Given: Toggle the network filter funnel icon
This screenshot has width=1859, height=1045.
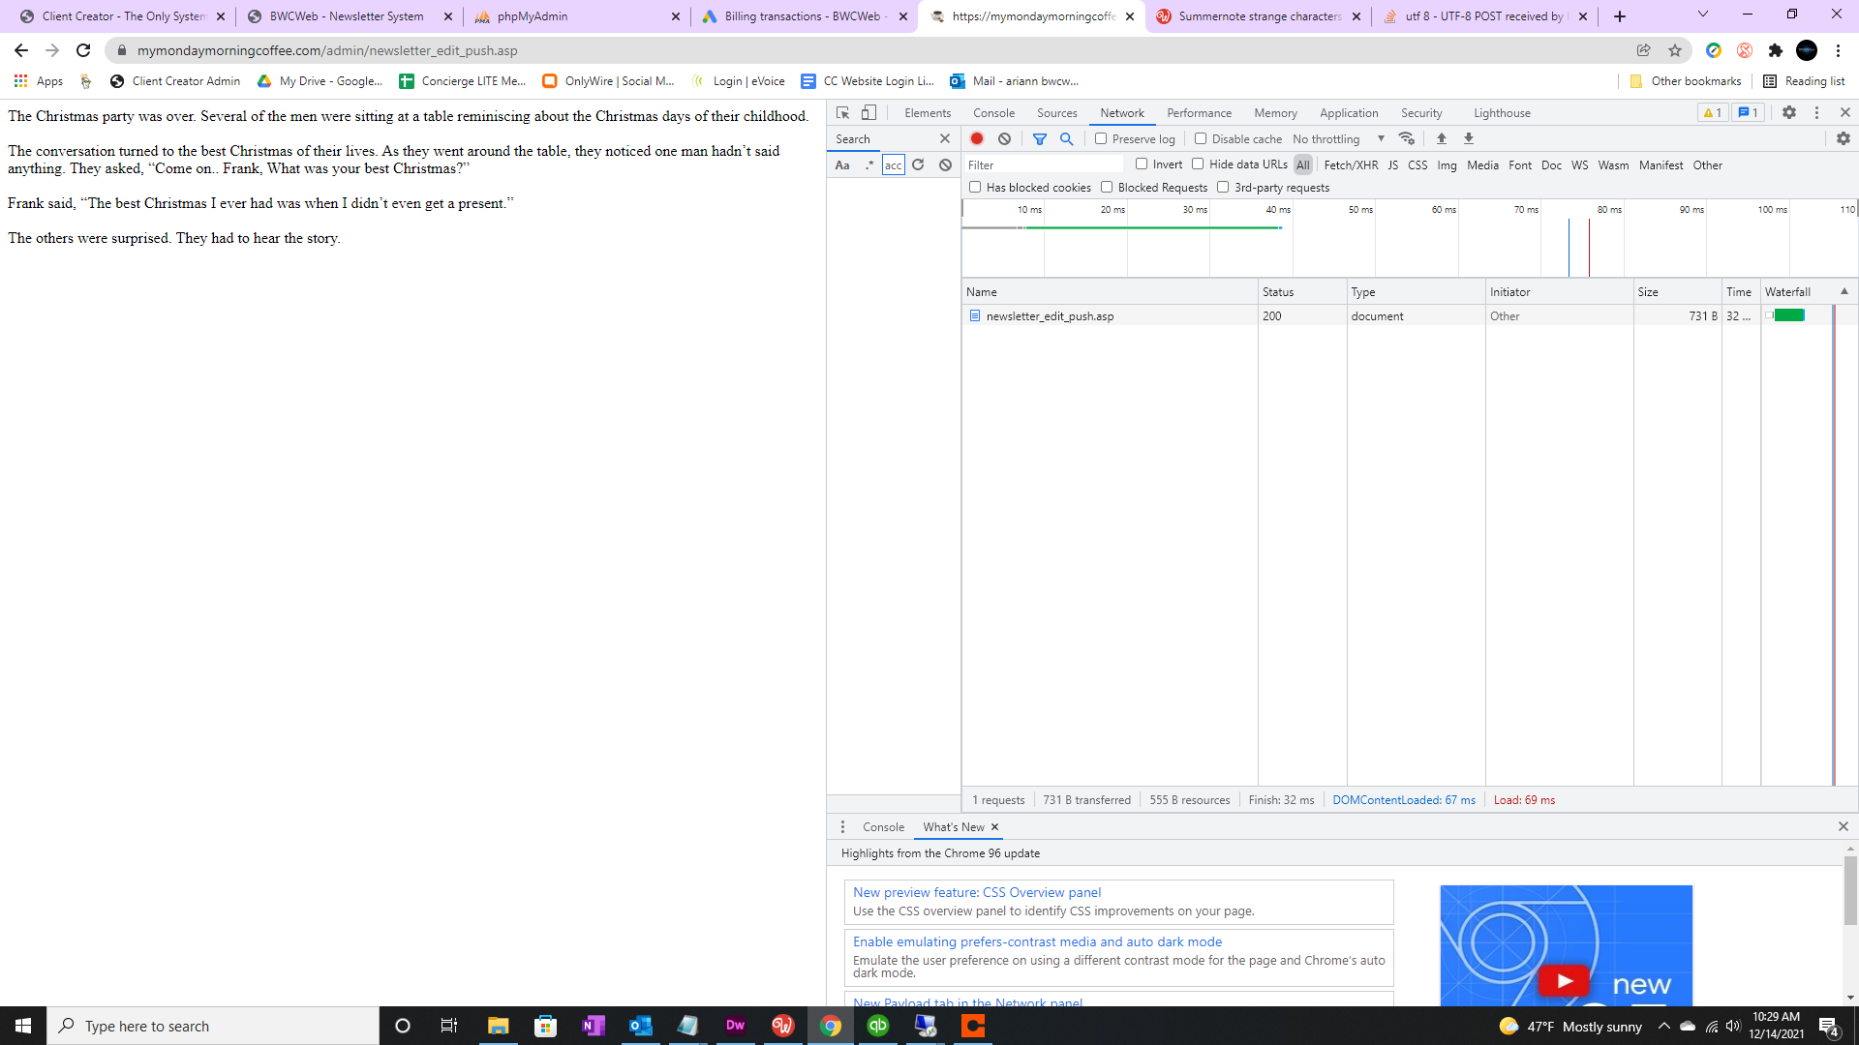Looking at the screenshot, I should point(1040,139).
